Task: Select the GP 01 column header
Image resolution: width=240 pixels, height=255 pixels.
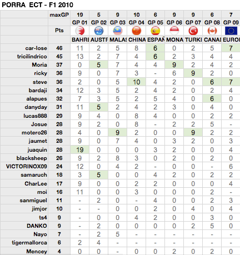Action: [x=80, y=22]
